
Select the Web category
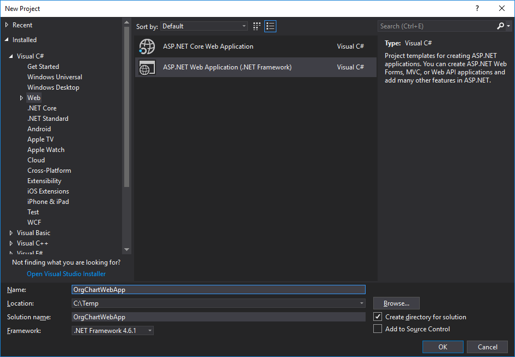pyautogui.click(x=34, y=98)
